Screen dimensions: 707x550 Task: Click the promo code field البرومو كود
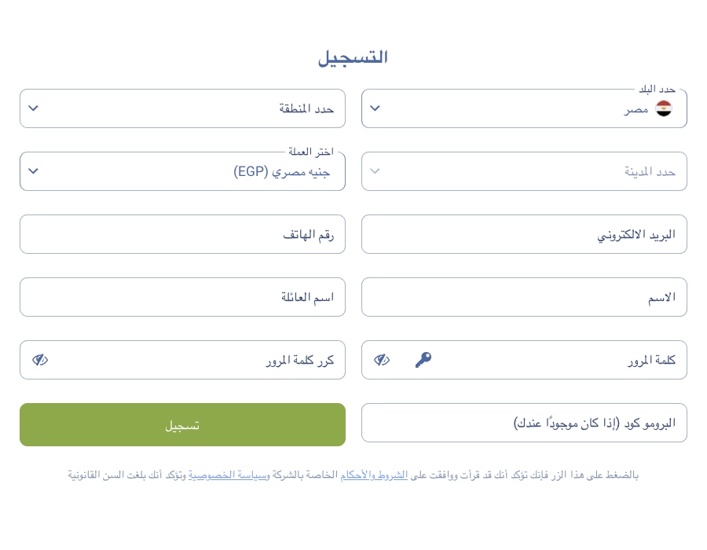click(x=524, y=423)
